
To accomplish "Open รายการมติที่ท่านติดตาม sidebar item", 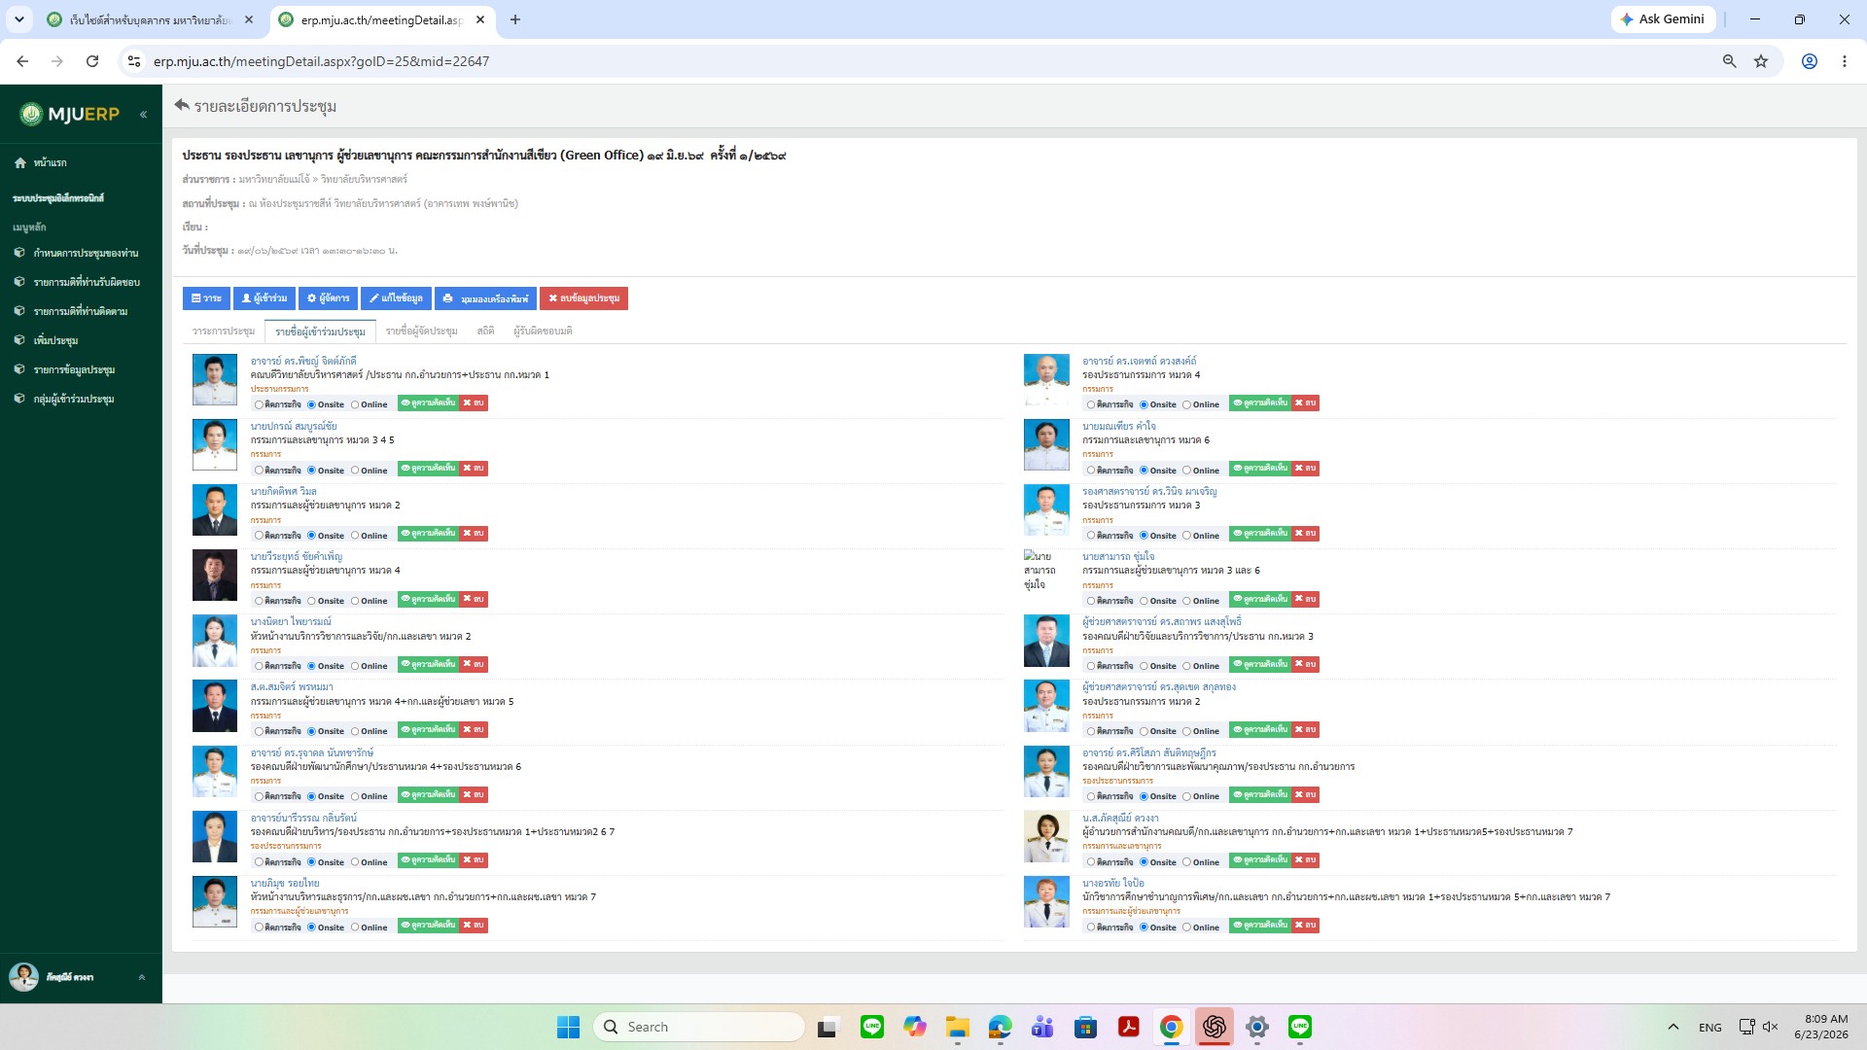I will click(x=81, y=311).
